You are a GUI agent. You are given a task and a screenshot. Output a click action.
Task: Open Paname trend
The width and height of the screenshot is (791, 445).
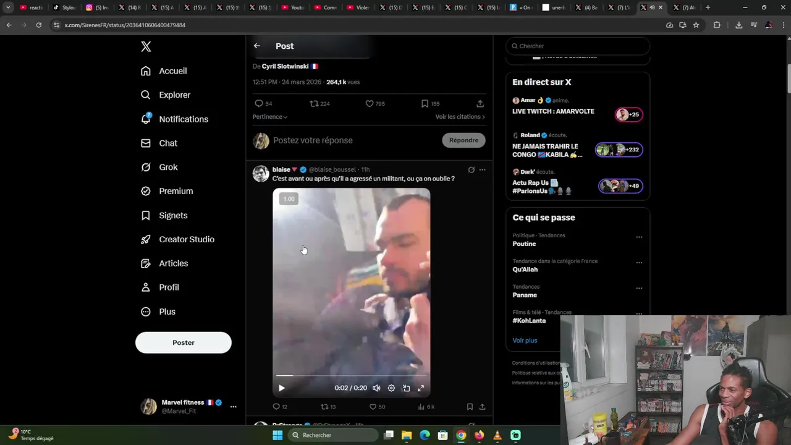point(525,295)
